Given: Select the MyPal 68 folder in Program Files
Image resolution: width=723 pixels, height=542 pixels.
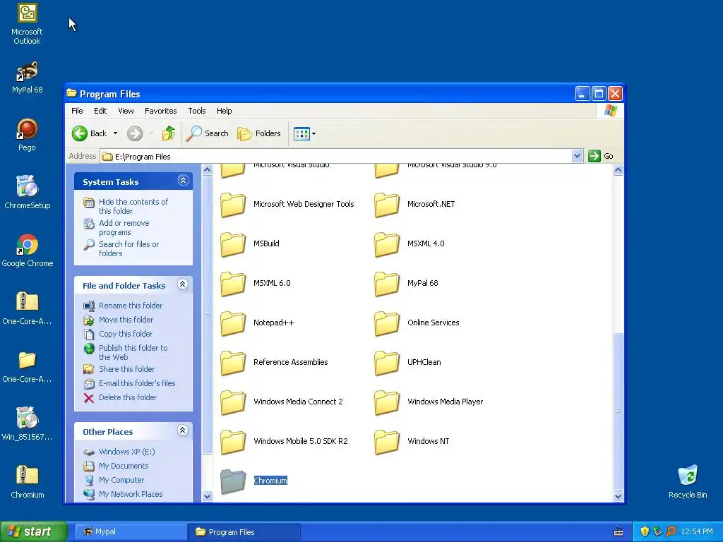Looking at the screenshot, I should click(x=387, y=284).
